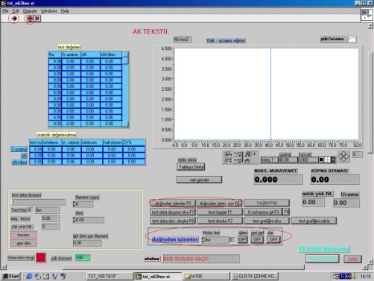374x281 pixels.
Task: Click the dtex value stepper arrows
Action: coord(74,220)
